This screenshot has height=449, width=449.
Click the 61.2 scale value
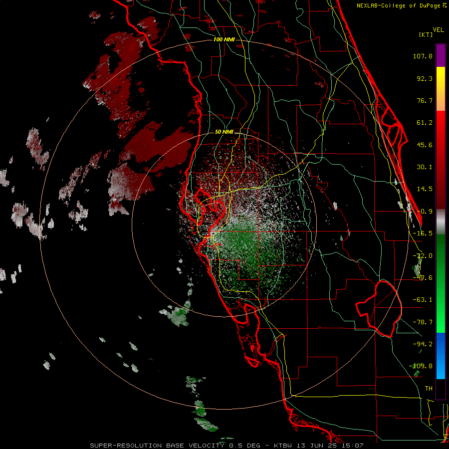tap(425, 123)
